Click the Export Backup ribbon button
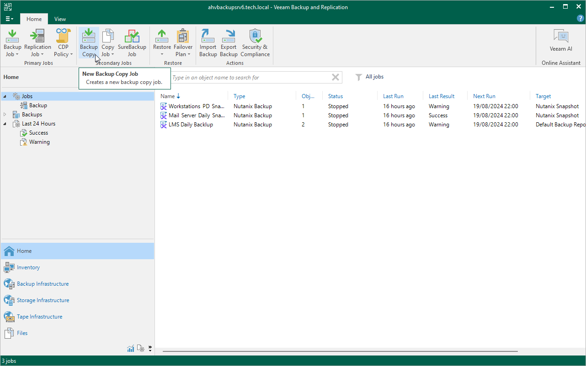 click(229, 43)
